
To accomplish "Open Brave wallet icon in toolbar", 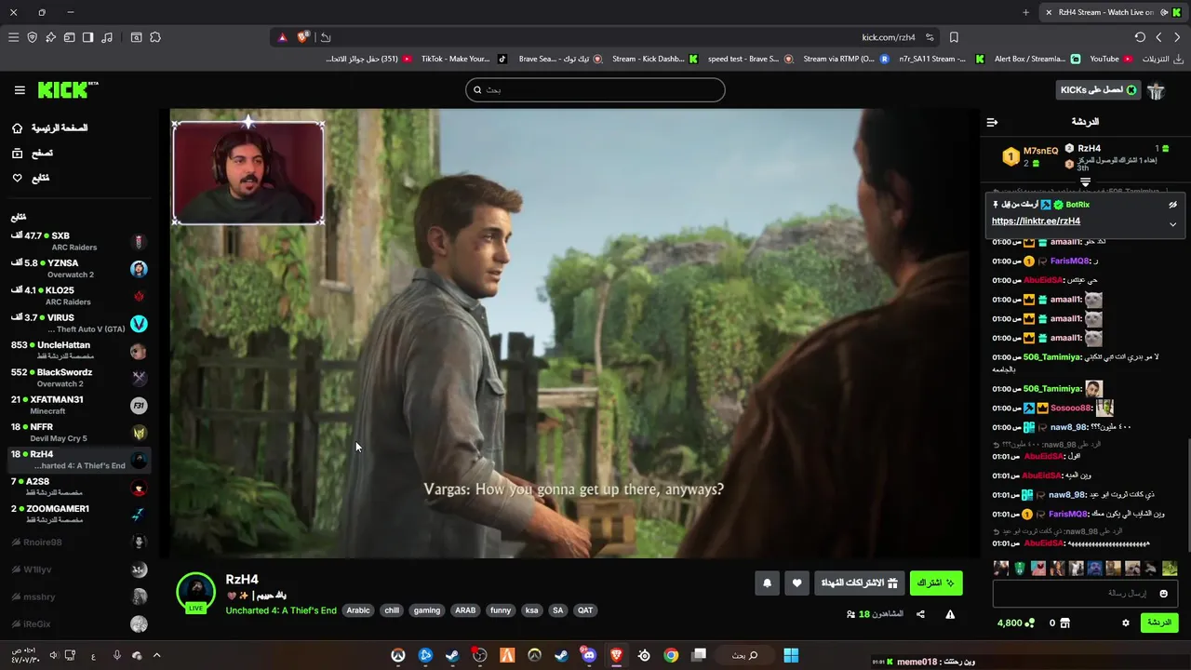I will (70, 37).
